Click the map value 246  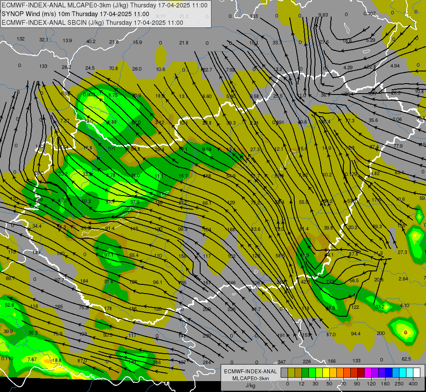coord(232,283)
